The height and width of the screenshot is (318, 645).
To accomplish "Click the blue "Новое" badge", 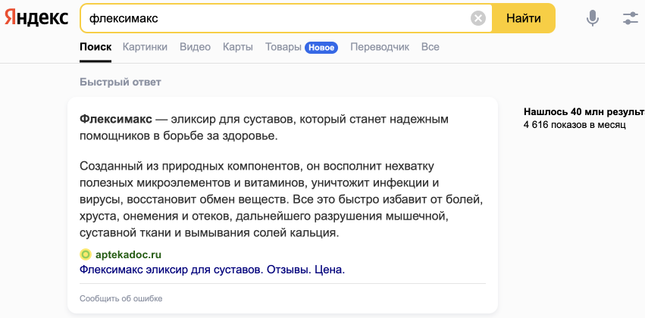I will pos(321,48).
